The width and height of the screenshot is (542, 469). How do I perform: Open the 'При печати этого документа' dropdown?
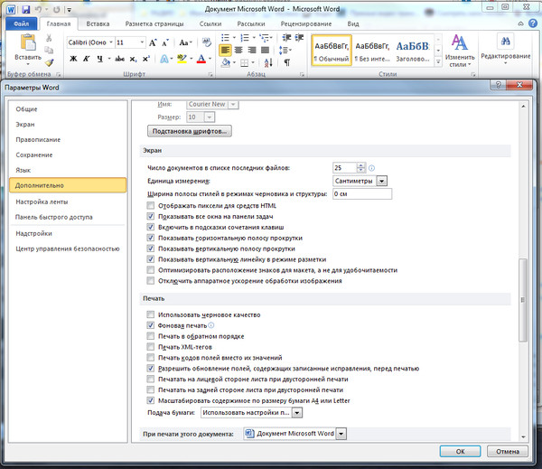tap(341, 434)
